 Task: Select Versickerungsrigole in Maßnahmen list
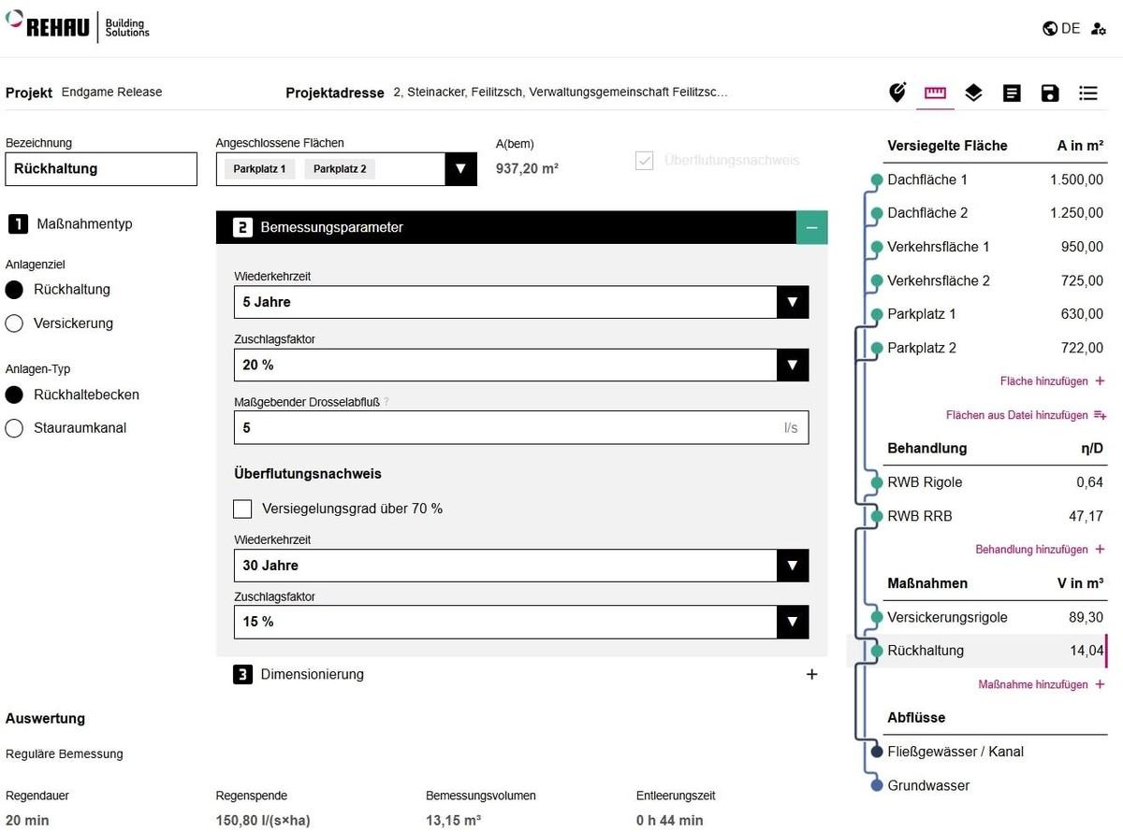(x=947, y=617)
